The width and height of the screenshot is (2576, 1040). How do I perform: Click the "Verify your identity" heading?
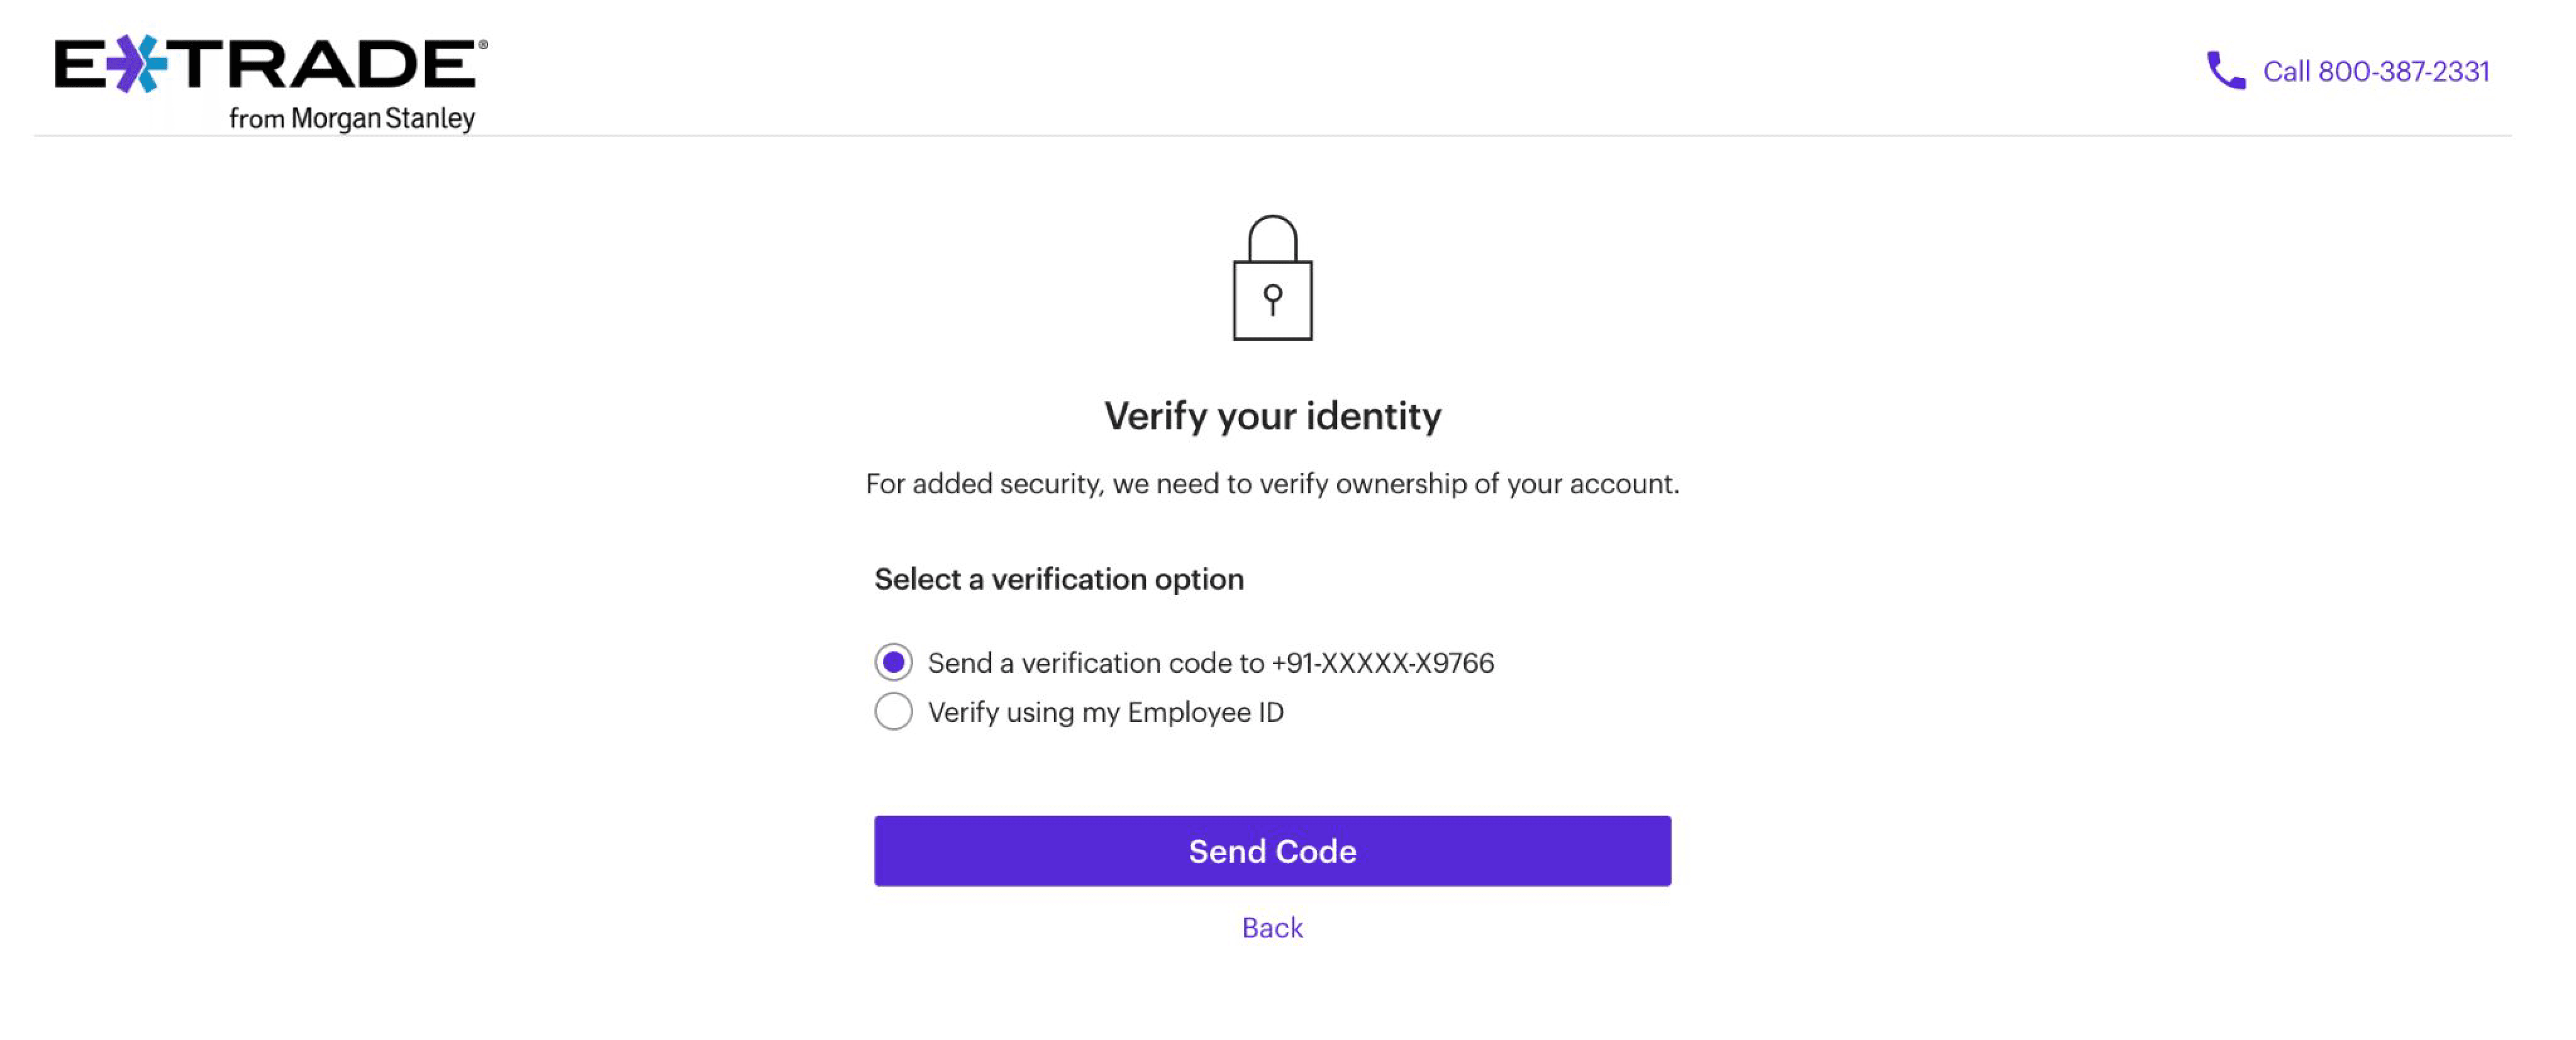click(1272, 416)
